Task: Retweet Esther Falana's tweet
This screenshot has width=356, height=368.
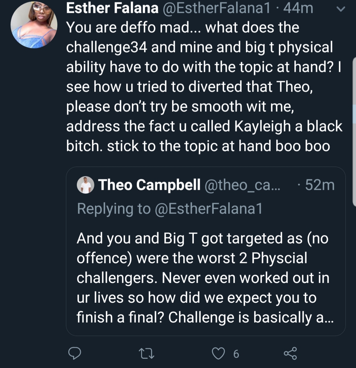Action: (x=147, y=354)
